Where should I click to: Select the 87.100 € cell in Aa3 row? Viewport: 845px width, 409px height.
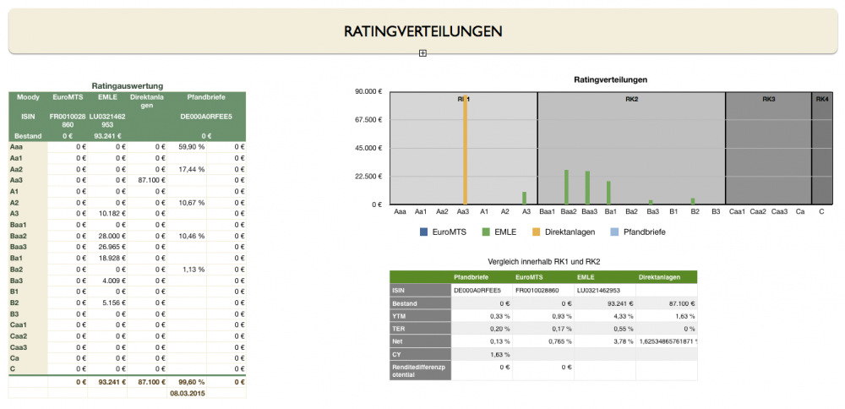[147, 181]
